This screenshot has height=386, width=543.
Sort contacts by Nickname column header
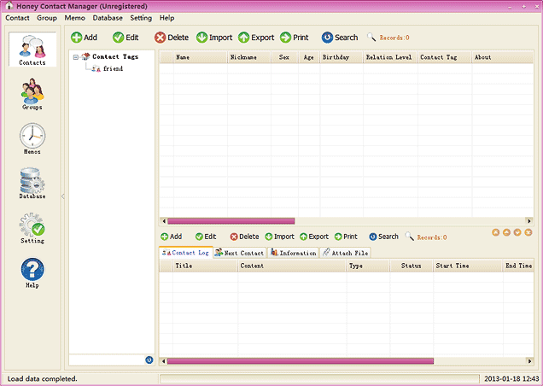point(249,57)
